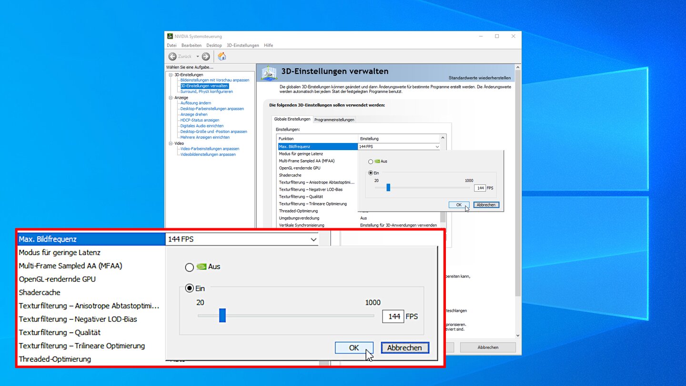Click OK in the small FPS popup
The height and width of the screenshot is (386, 686).
pyautogui.click(x=459, y=205)
